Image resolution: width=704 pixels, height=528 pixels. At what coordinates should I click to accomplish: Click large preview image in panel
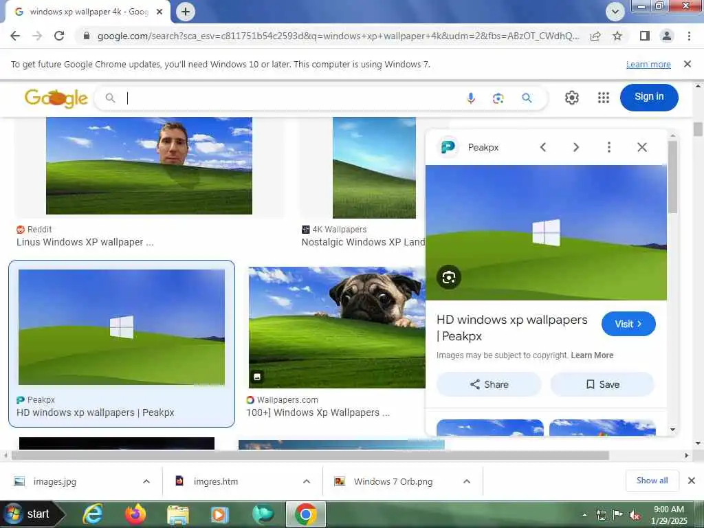tap(546, 232)
